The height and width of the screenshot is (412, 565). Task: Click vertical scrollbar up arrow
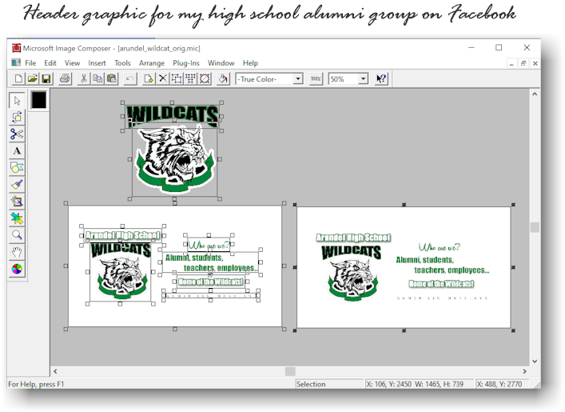(x=535, y=94)
